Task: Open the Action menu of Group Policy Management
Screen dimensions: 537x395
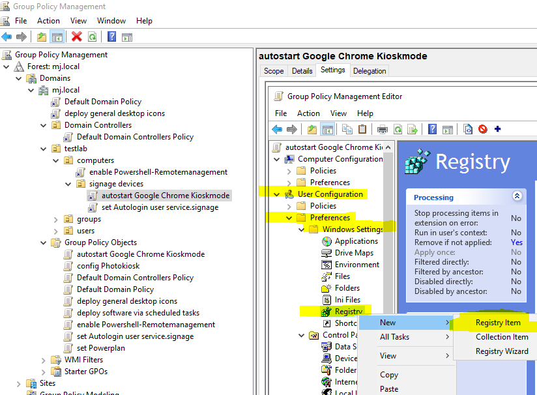Action: click(49, 21)
